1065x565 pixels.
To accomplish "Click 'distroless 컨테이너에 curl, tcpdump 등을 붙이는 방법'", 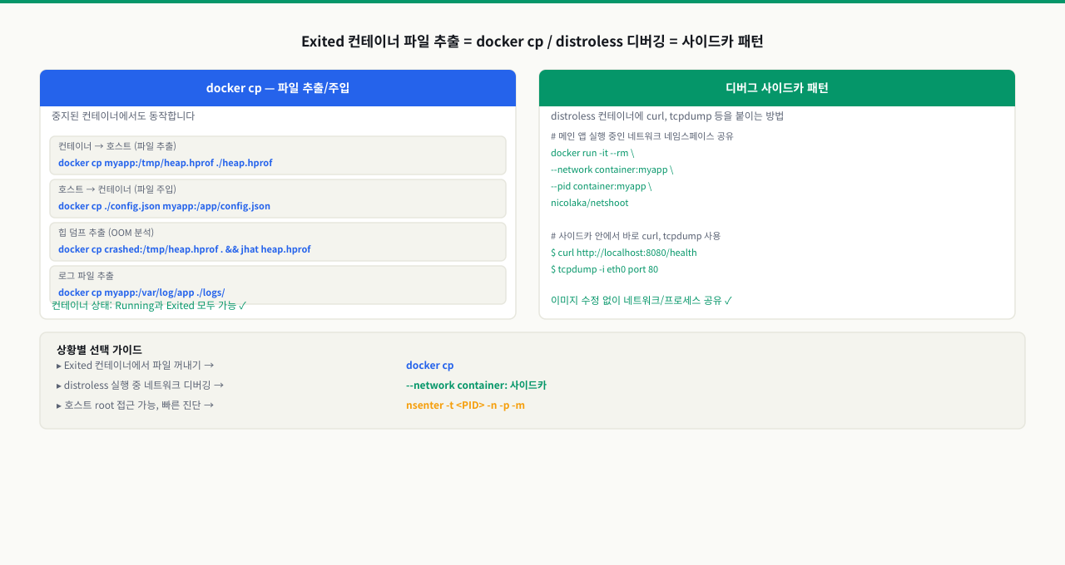I will (x=667, y=116).
